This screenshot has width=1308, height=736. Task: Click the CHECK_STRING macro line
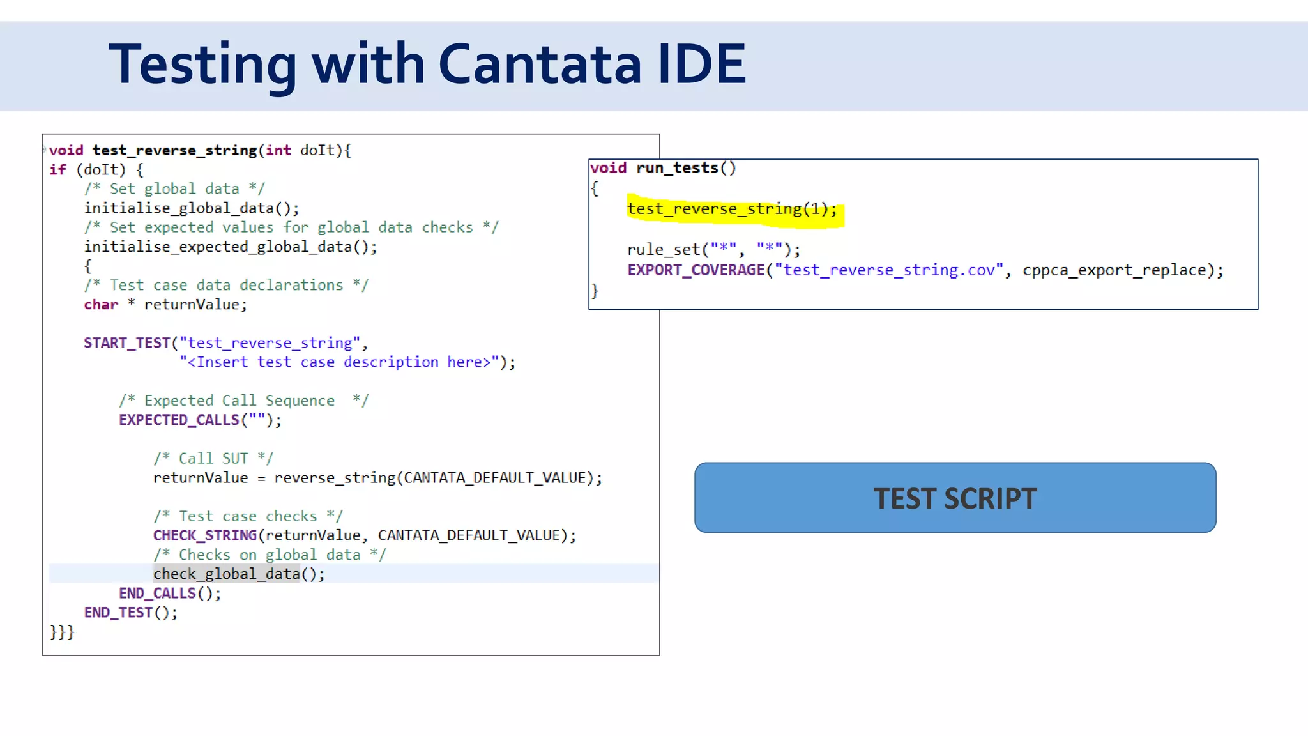[x=365, y=535]
